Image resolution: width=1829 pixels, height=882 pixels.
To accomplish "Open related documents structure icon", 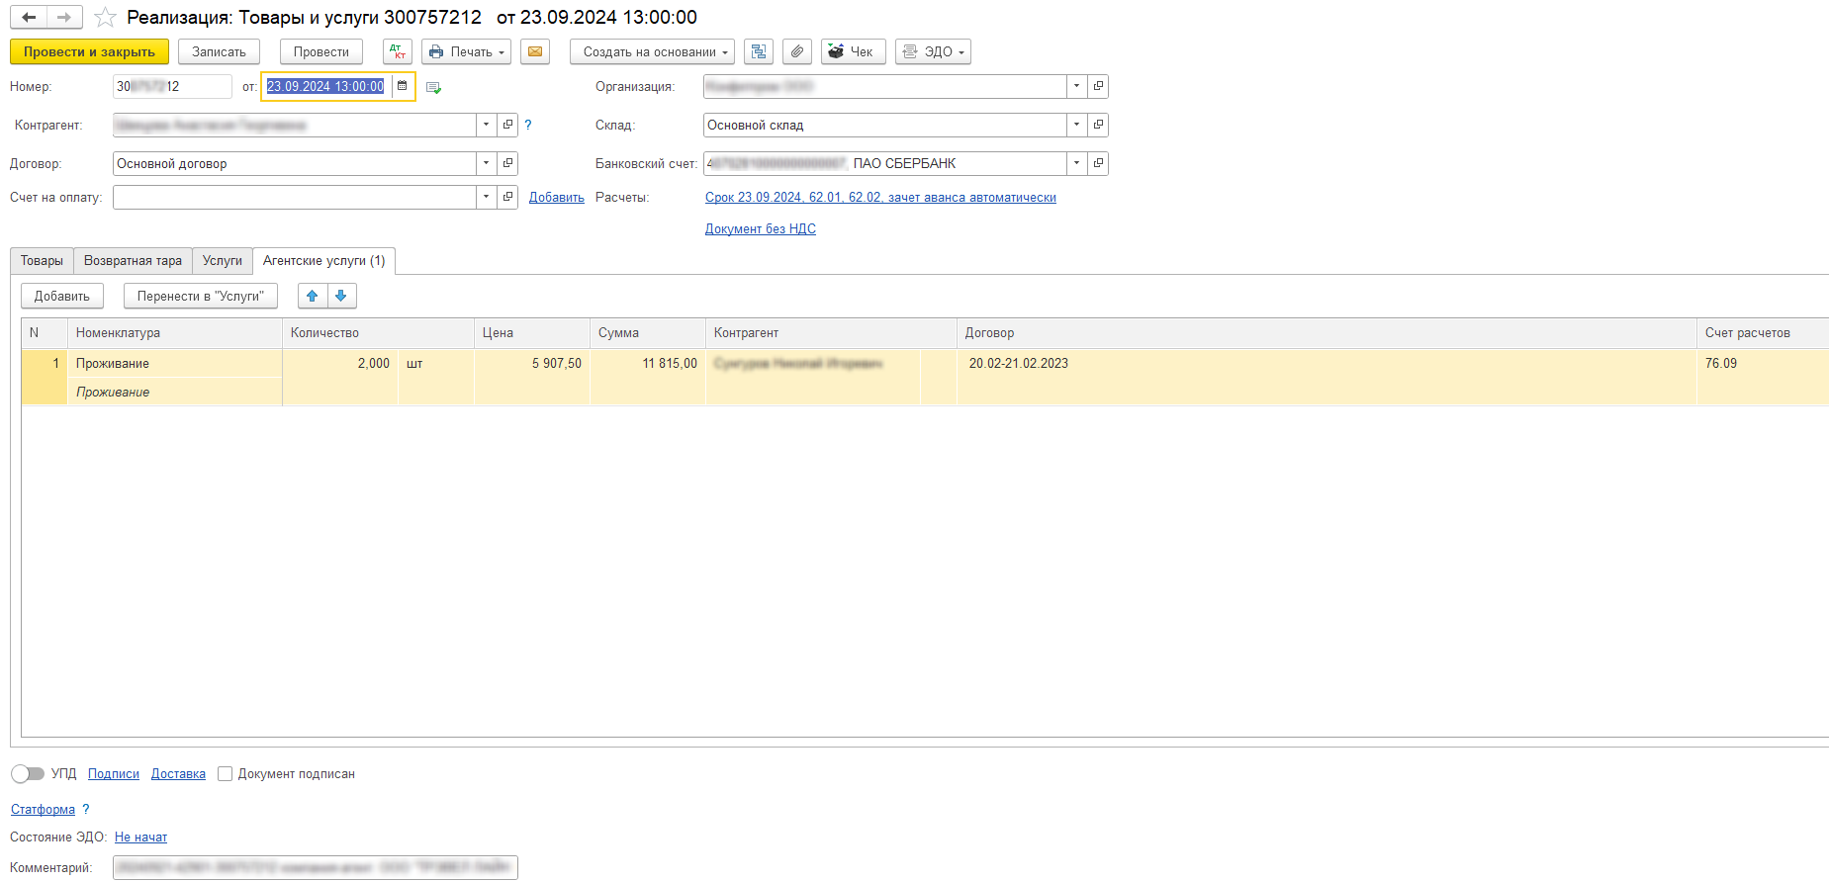I will tap(759, 51).
